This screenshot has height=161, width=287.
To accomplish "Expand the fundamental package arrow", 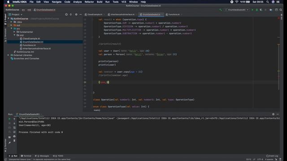I will tap(14, 32).
